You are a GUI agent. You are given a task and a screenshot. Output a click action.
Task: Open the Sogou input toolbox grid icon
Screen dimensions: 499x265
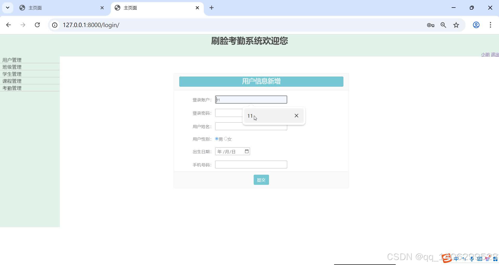click(x=495, y=258)
